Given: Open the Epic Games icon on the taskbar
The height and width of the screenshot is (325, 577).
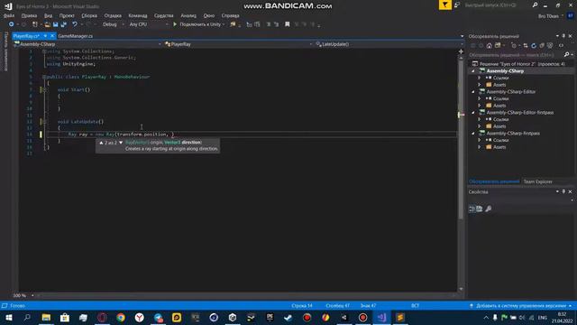Looking at the screenshot, I should click(270, 317).
